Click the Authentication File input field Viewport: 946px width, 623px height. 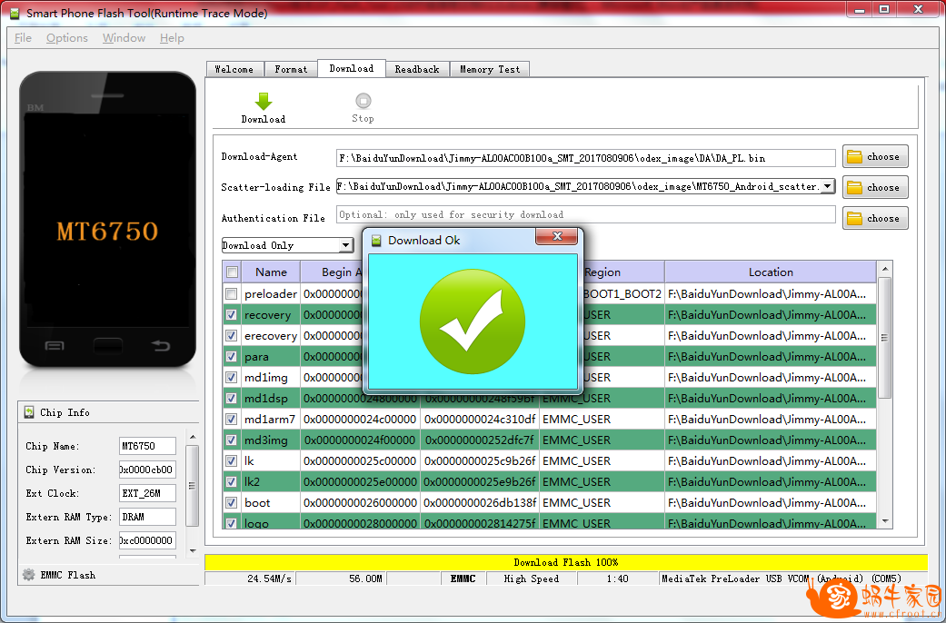click(x=585, y=214)
